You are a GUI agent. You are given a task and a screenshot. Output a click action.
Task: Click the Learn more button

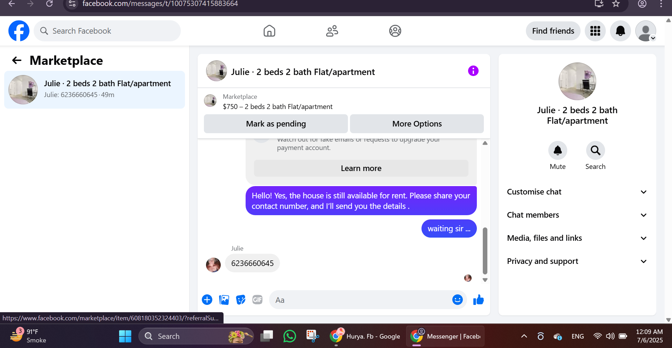click(361, 168)
